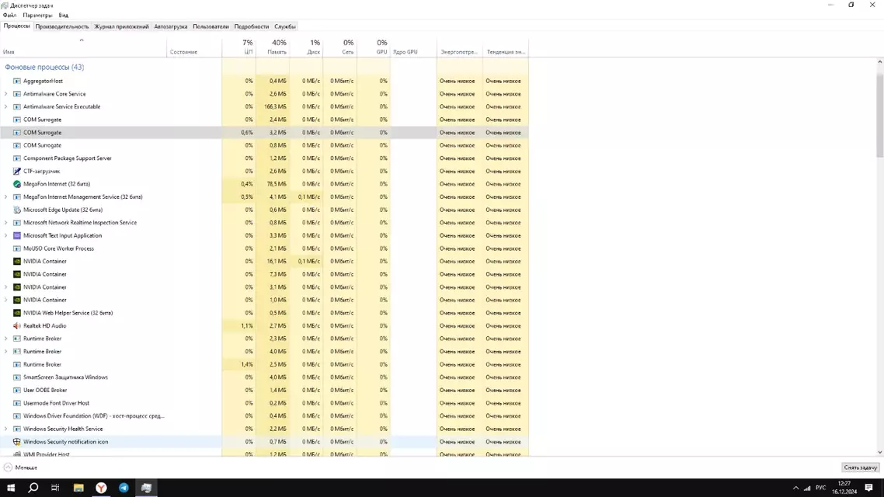The image size is (884, 497).
Task: Select the COM Surrogate row using 3,2 МБ
Action: pos(264,133)
